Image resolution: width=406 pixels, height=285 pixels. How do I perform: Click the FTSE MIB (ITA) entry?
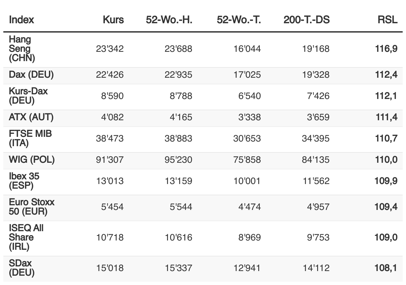(30, 138)
